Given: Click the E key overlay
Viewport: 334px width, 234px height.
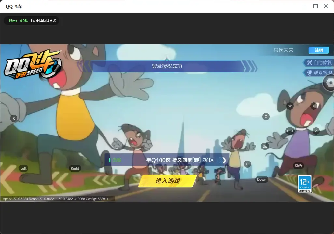Looking at the screenshot, I should pos(314,106).
